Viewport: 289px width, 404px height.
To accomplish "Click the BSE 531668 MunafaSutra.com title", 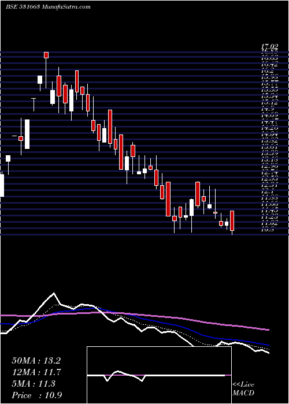I will click(48, 7).
